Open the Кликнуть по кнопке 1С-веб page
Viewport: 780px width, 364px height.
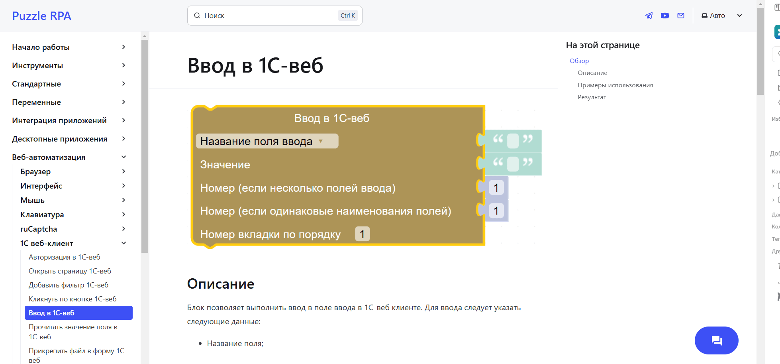pos(73,299)
